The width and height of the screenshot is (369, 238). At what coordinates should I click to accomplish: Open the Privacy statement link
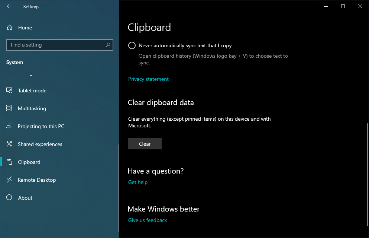[x=148, y=79]
